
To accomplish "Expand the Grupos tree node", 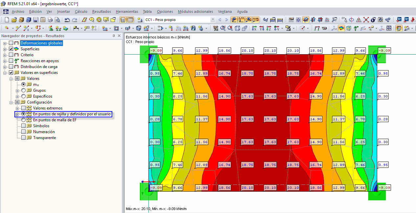I will (x=17, y=90).
